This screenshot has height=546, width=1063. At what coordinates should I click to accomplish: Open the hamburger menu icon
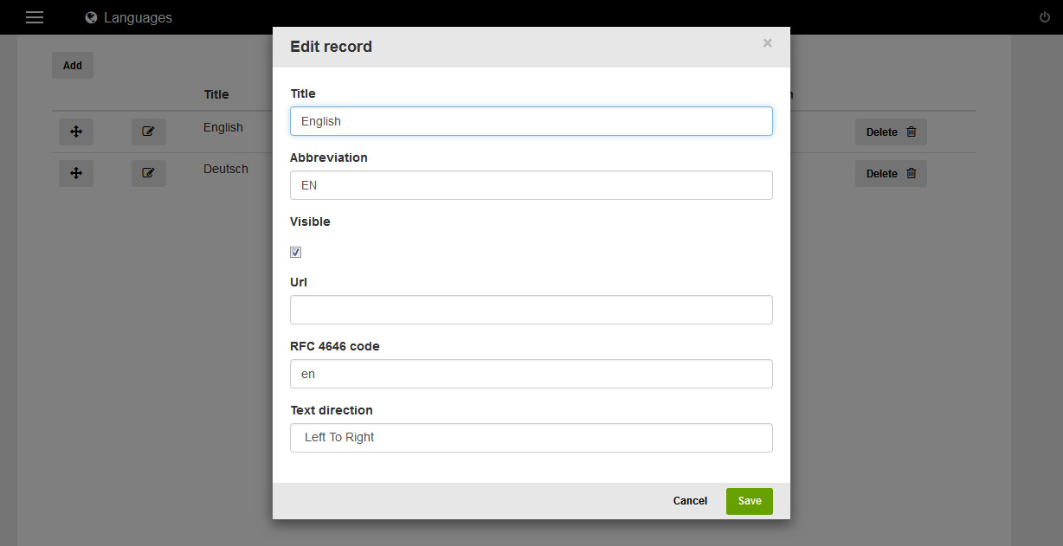point(35,17)
